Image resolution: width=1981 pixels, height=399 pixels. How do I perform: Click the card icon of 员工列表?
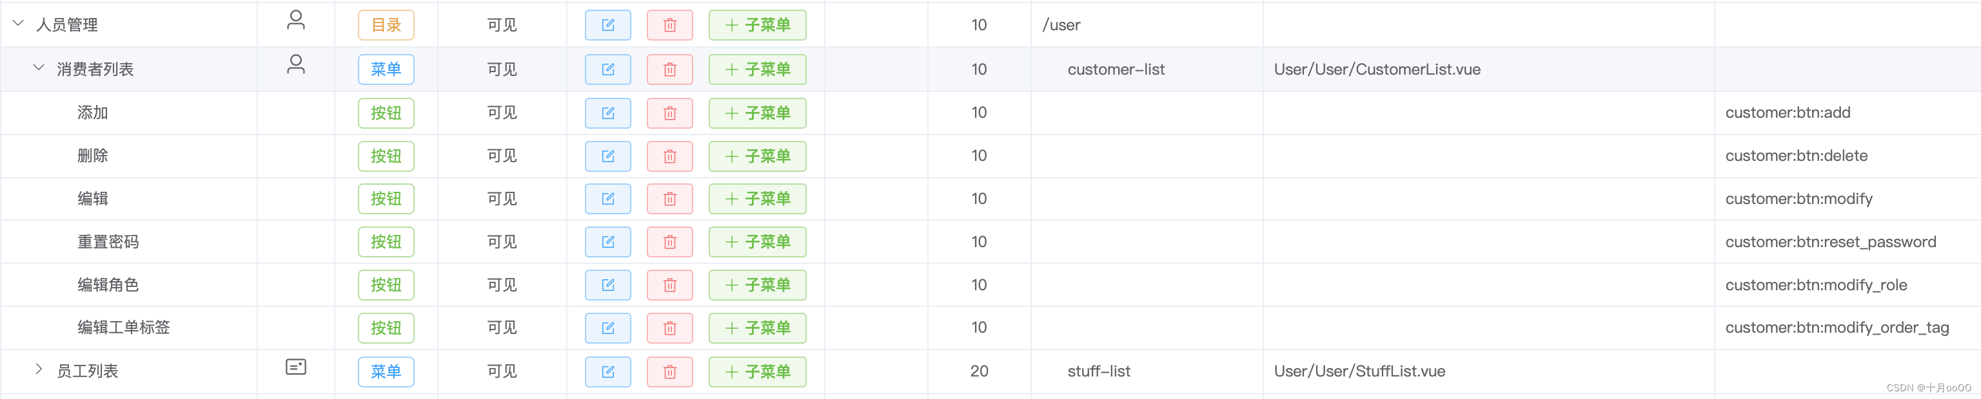point(296,367)
